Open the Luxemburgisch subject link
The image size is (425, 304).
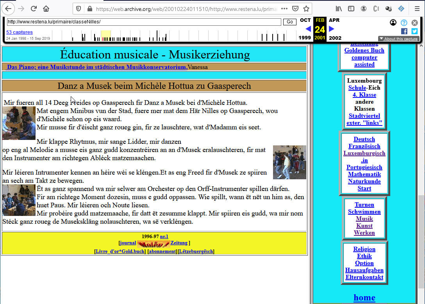coord(364,153)
